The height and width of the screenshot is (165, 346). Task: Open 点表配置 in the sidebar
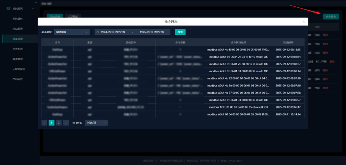(18, 49)
